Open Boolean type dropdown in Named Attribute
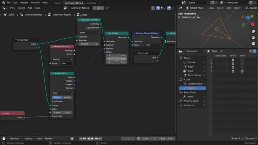Screen dimensions: 258x145 point(62,59)
